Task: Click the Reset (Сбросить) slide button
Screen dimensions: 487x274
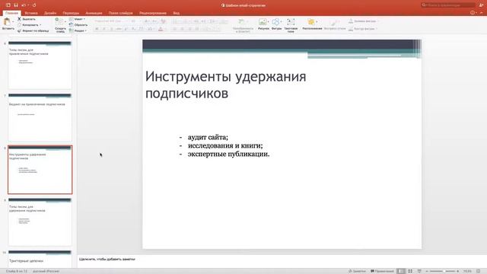Action: click(78, 25)
